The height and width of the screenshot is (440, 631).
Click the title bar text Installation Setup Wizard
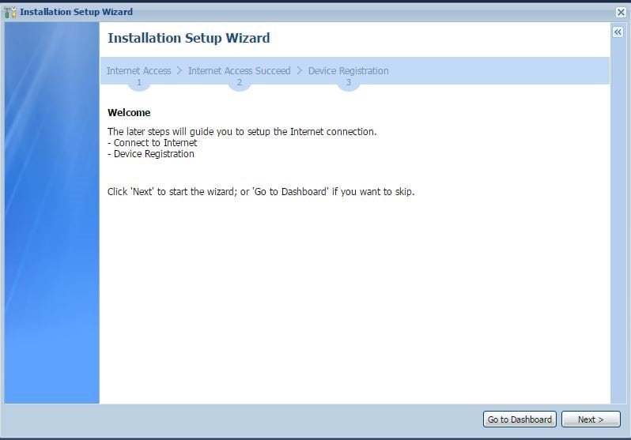[76, 12]
